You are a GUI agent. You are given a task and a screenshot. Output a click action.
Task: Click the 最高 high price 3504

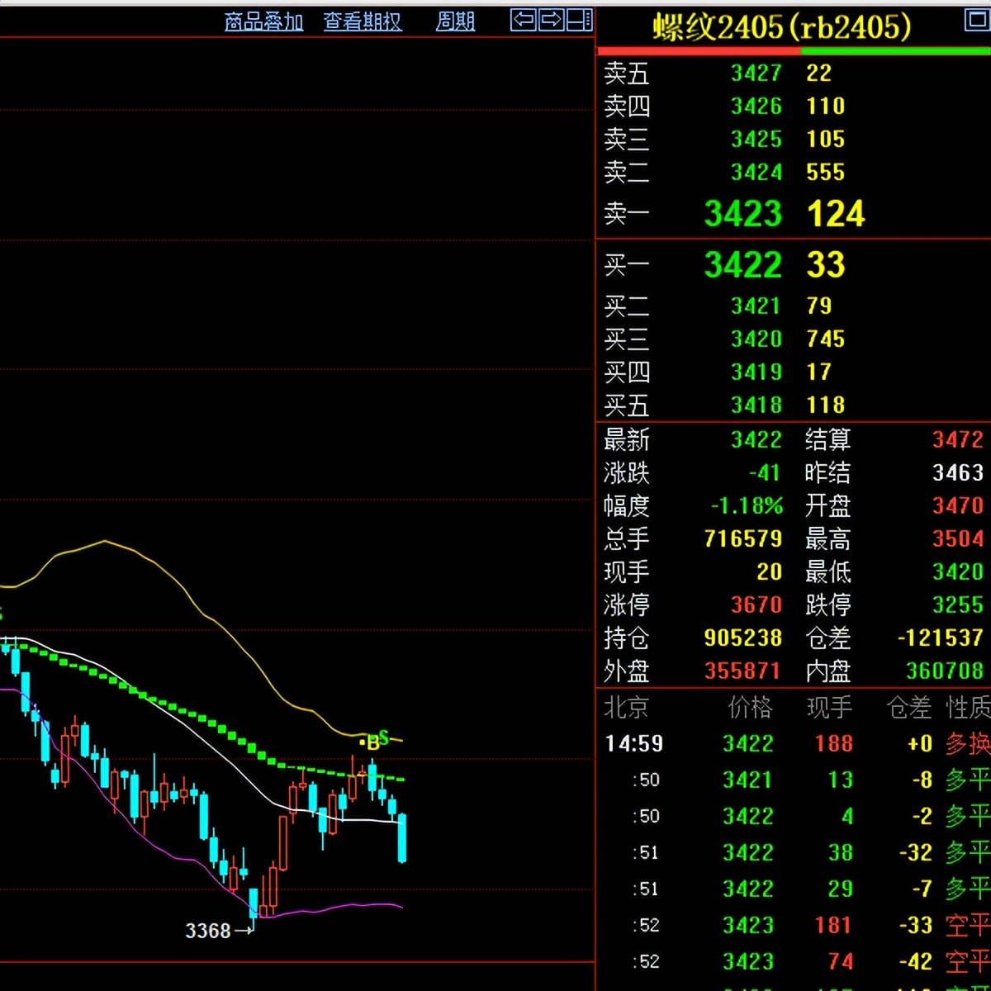(x=957, y=538)
